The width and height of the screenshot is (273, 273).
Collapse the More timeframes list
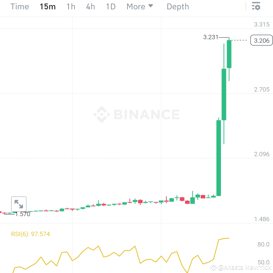tap(151, 6)
